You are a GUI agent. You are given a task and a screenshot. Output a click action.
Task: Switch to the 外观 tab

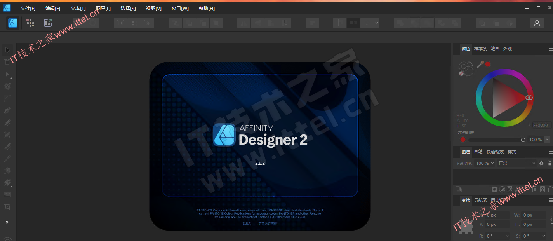(x=508, y=49)
